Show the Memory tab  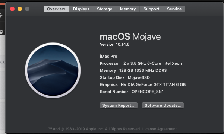pyautogui.click(x=128, y=9)
